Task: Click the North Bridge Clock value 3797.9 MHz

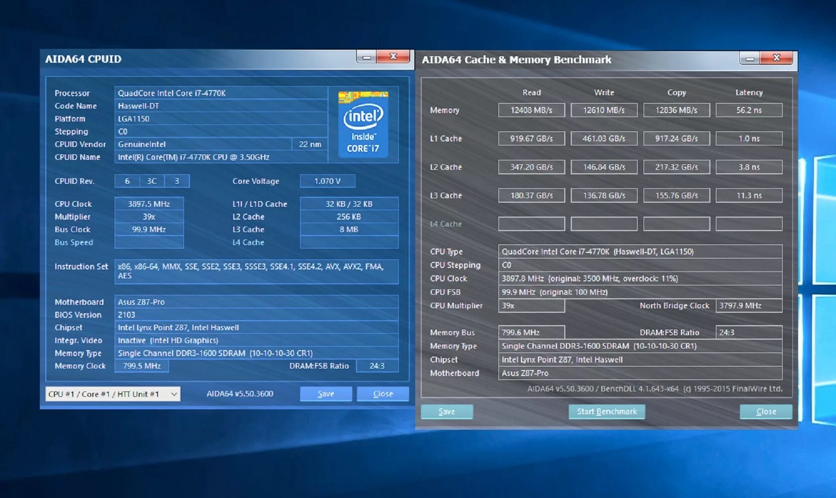Action: pyautogui.click(x=749, y=305)
